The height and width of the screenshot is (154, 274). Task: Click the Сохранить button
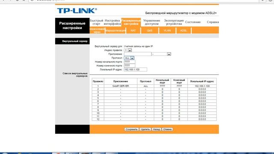tap(131, 129)
